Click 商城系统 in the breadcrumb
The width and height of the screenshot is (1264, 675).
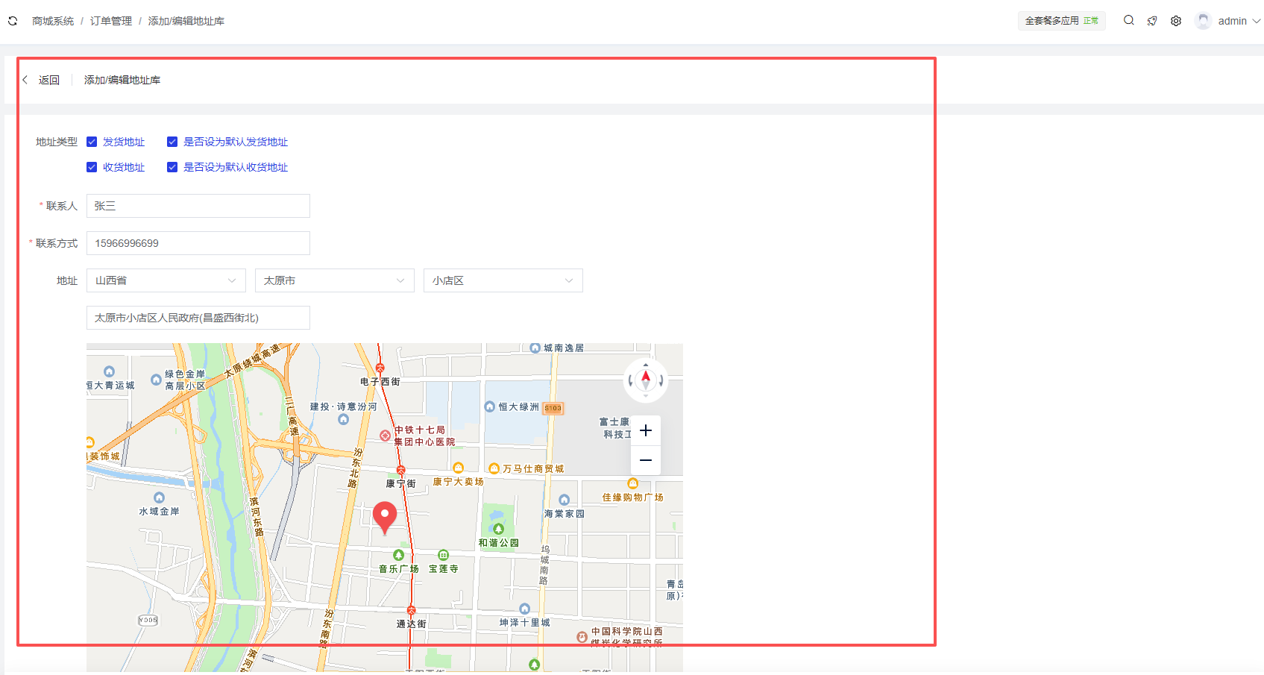coord(53,21)
